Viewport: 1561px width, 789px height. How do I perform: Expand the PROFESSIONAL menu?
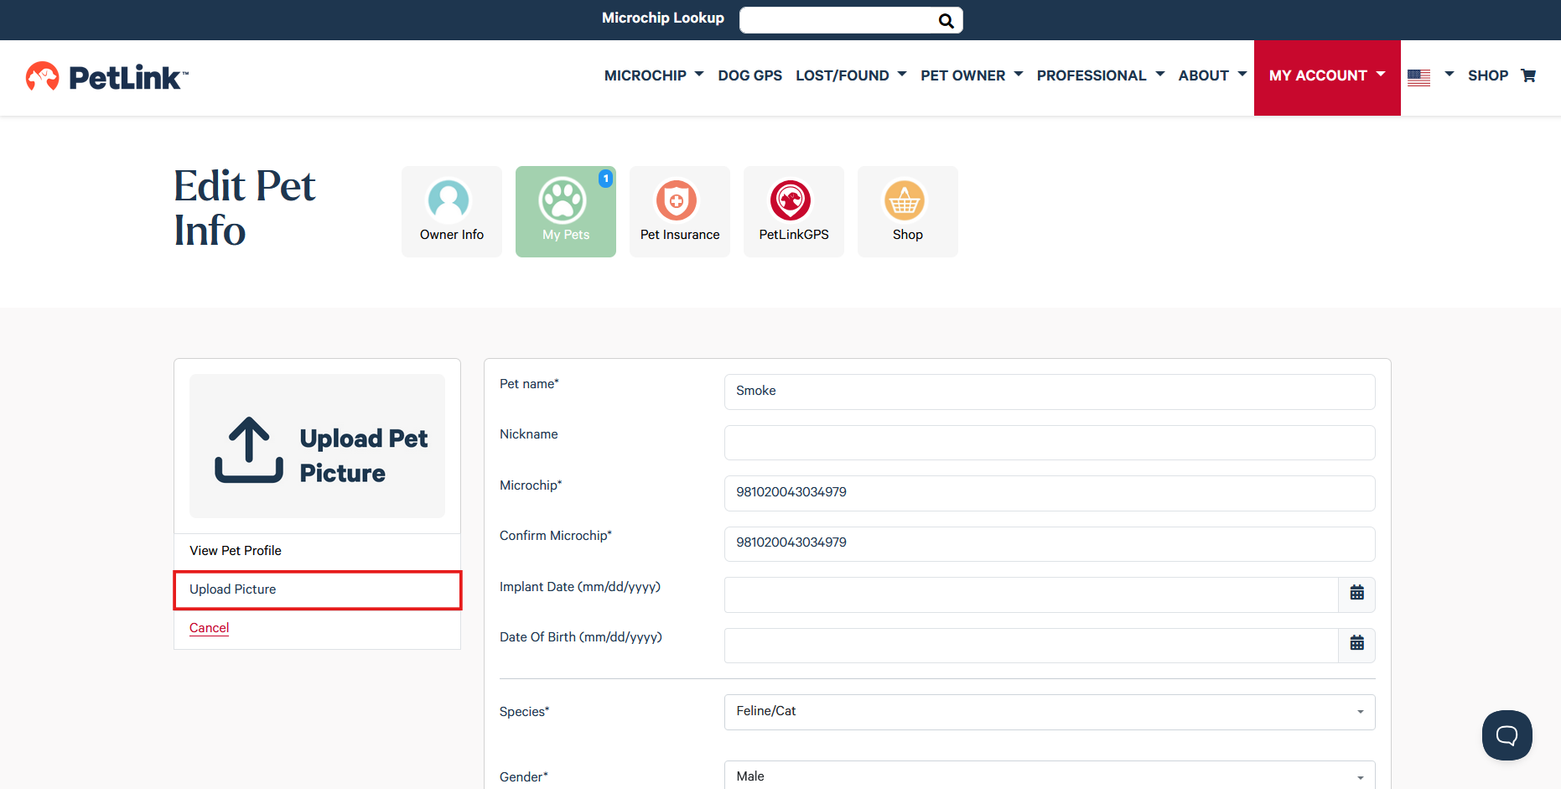tap(1101, 75)
